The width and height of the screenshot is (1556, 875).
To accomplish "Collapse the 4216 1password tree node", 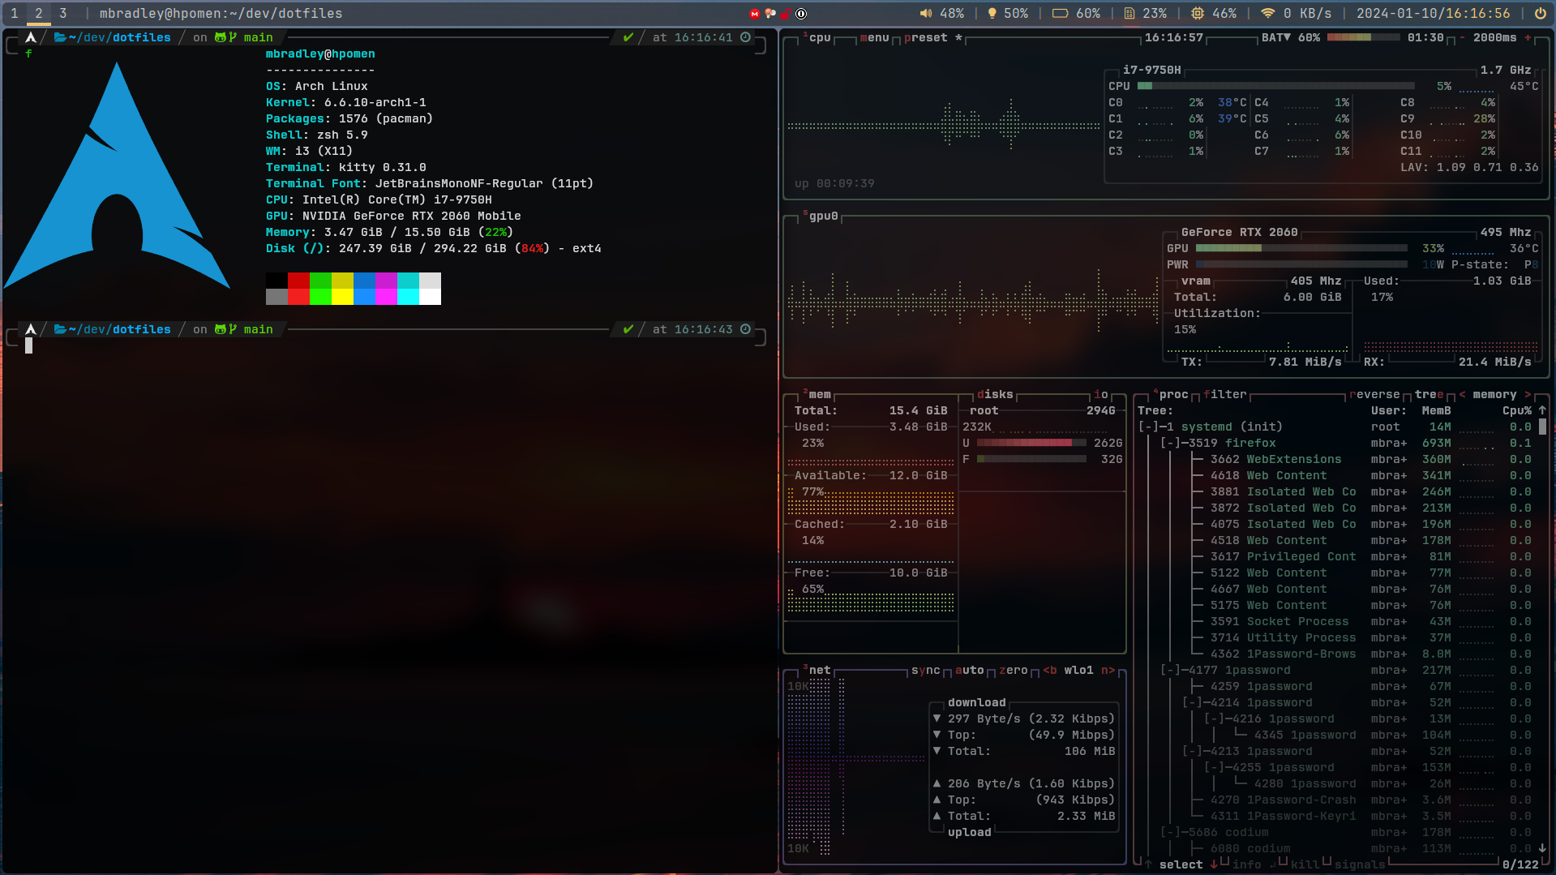I will [1214, 719].
